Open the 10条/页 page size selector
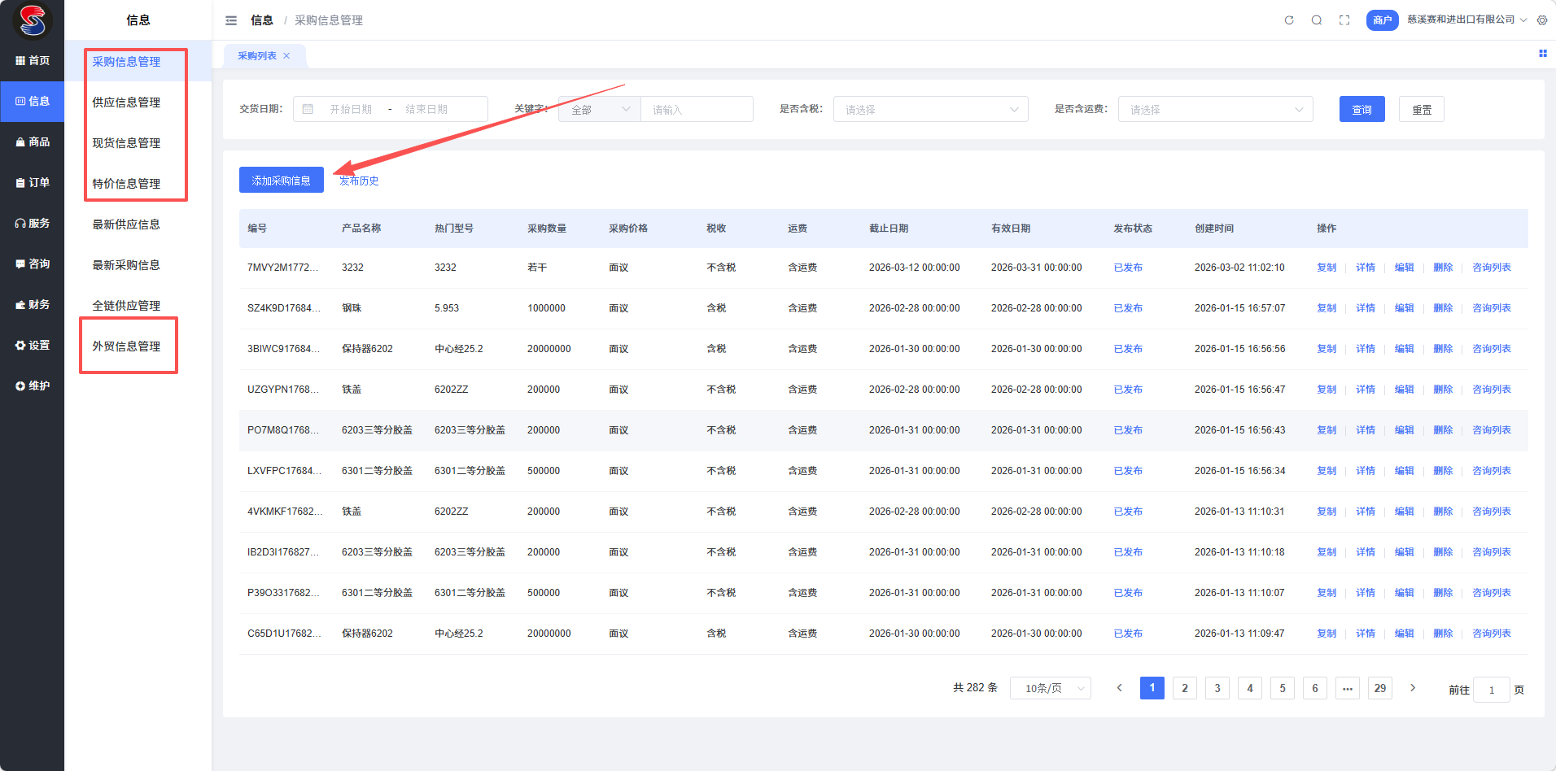Viewport: 1556px width, 771px height. coord(1050,689)
